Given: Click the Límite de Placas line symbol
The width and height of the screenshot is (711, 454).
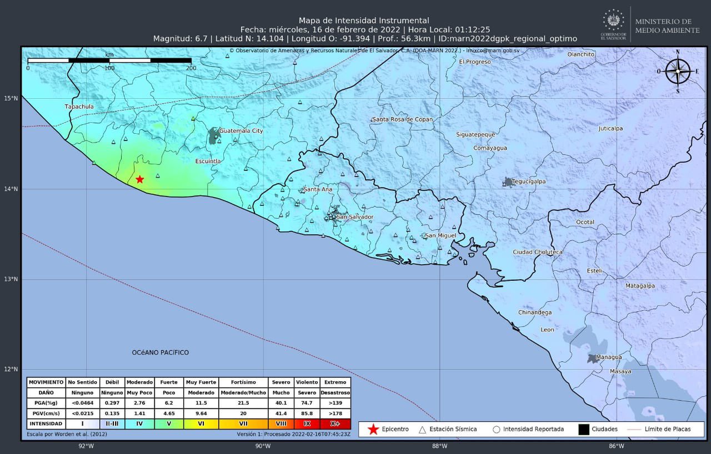Looking at the screenshot, I should click(634, 429).
